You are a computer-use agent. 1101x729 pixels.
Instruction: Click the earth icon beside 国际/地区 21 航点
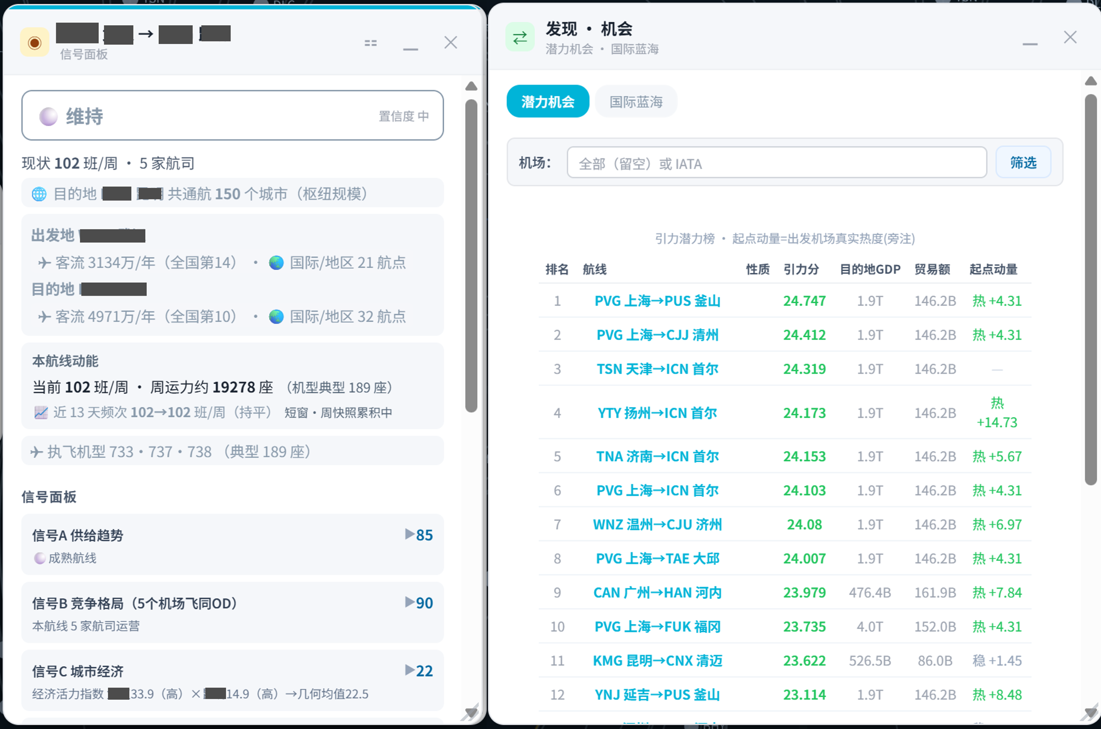276,263
